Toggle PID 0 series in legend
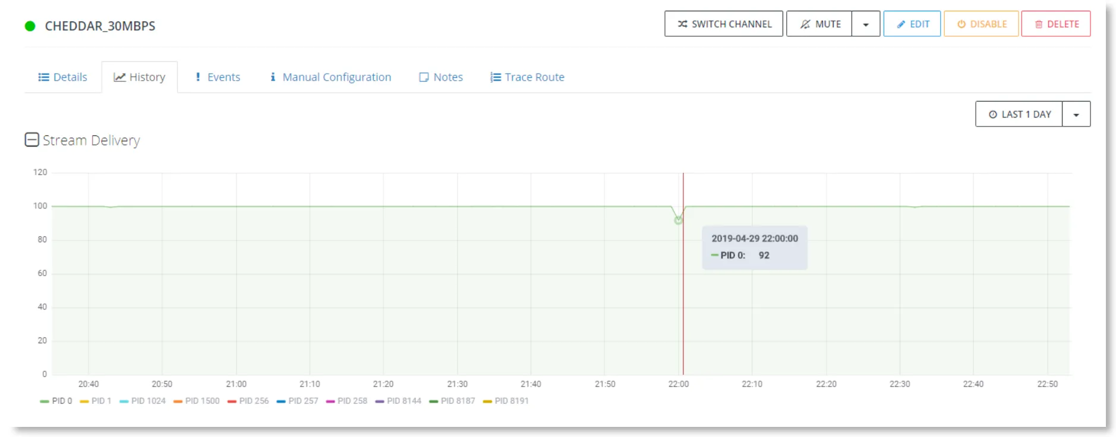The image size is (1116, 437). tap(56, 401)
